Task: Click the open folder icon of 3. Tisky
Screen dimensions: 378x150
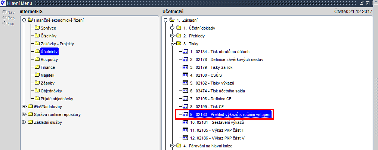Action: (x=179, y=44)
